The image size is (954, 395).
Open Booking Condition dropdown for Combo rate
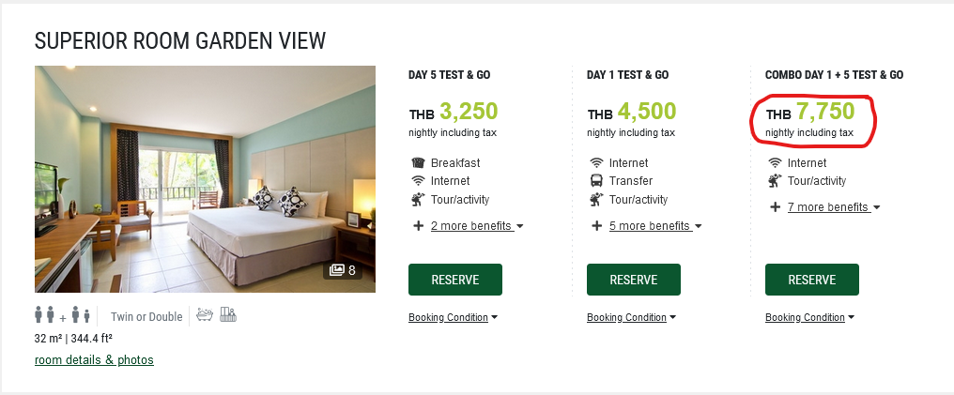[x=809, y=318]
